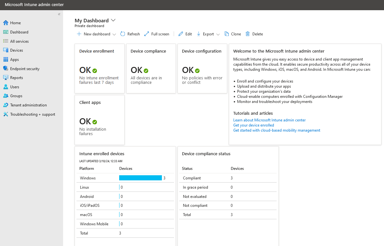Image resolution: width=384 pixels, height=246 pixels.
Task: Go to Home from the sidebar menu
Action: (15, 23)
